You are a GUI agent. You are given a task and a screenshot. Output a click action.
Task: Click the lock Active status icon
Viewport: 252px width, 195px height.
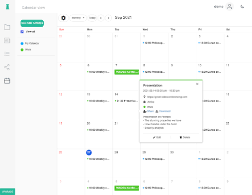tap(145, 102)
